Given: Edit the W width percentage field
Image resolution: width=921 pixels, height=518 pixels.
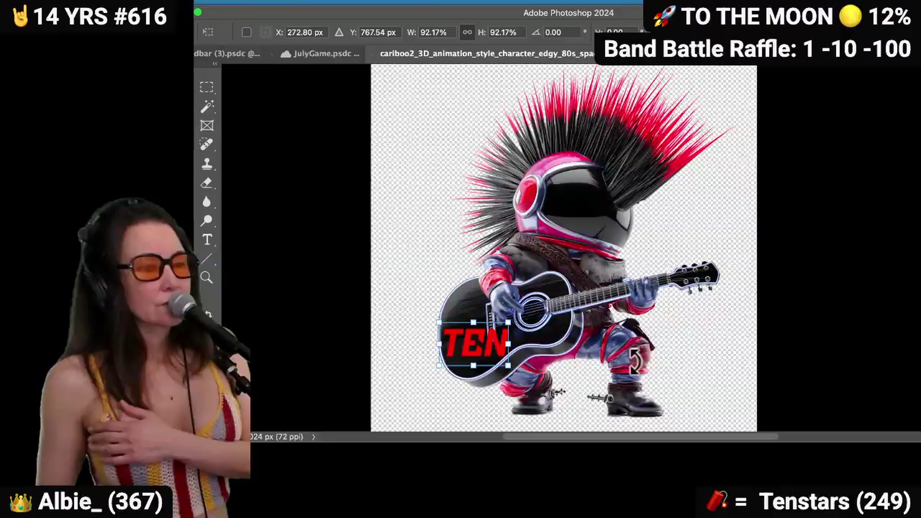Looking at the screenshot, I should point(437,32).
